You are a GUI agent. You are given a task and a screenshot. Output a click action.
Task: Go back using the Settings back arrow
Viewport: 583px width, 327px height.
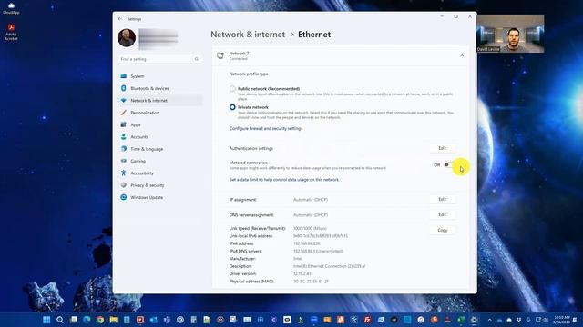(119, 19)
